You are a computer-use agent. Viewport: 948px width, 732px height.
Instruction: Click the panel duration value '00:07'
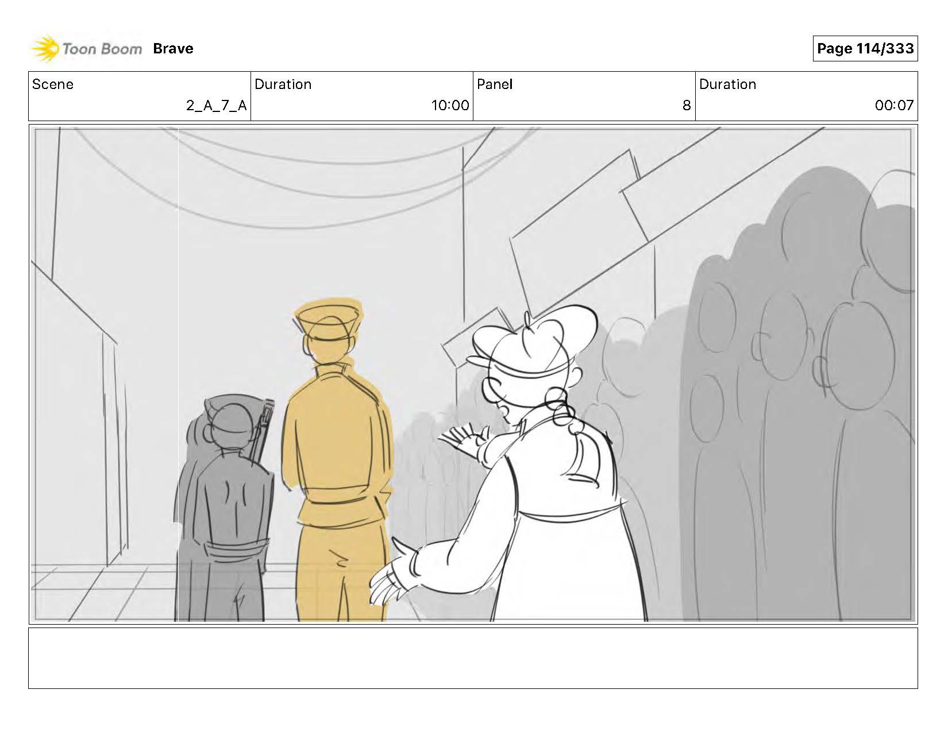[x=894, y=106]
